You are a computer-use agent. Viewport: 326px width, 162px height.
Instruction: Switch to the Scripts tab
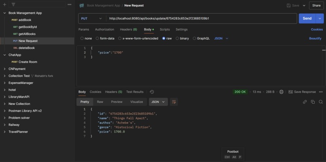[165, 29]
